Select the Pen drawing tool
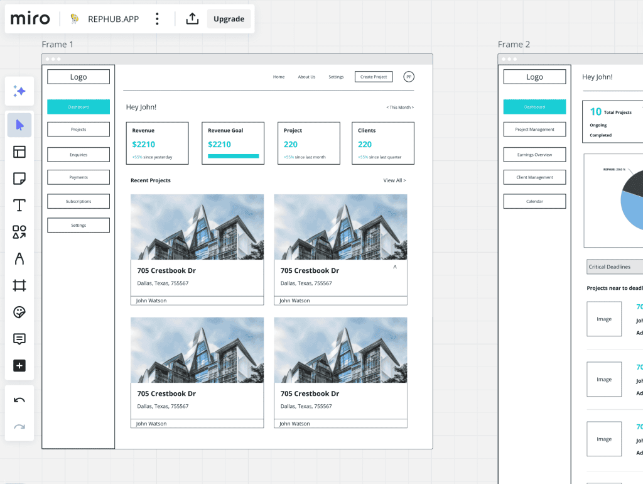The image size is (643, 484). click(x=19, y=259)
